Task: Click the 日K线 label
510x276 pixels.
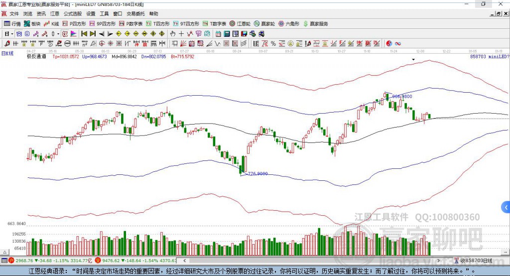Action: pos(7,53)
